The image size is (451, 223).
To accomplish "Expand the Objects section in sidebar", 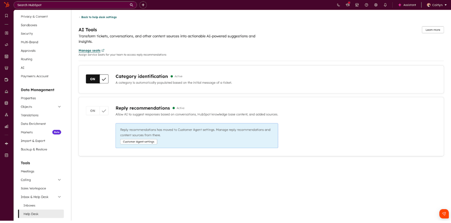I will point(59,107).
